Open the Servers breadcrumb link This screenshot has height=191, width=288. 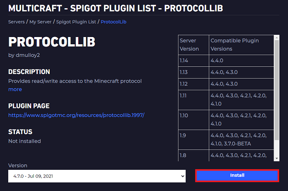click(x=16, y=22)
